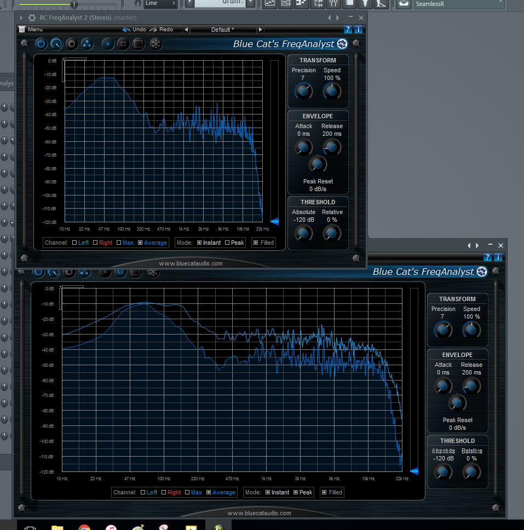Expand plugin options arrow left of gear in title bar
The width and height of the screenshot is (524, 530).
(21, 18)
